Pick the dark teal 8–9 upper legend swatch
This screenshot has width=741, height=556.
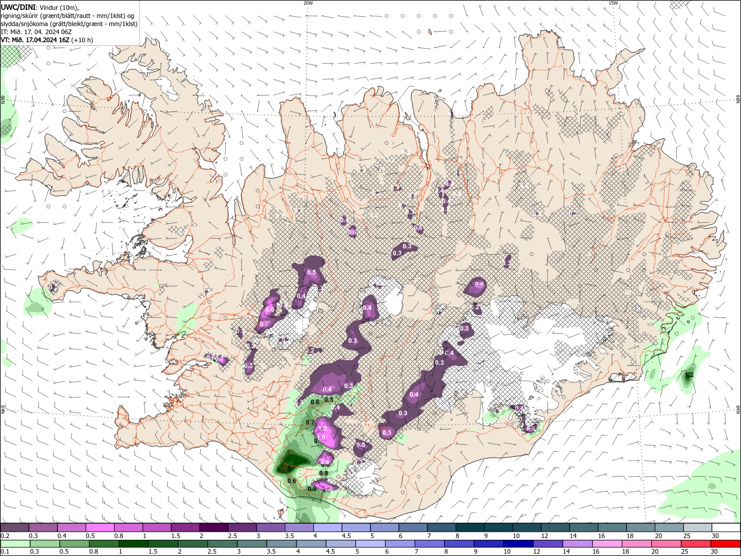(x=470, y=528)
